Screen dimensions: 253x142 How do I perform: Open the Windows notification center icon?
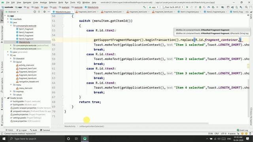pos(248,138)
